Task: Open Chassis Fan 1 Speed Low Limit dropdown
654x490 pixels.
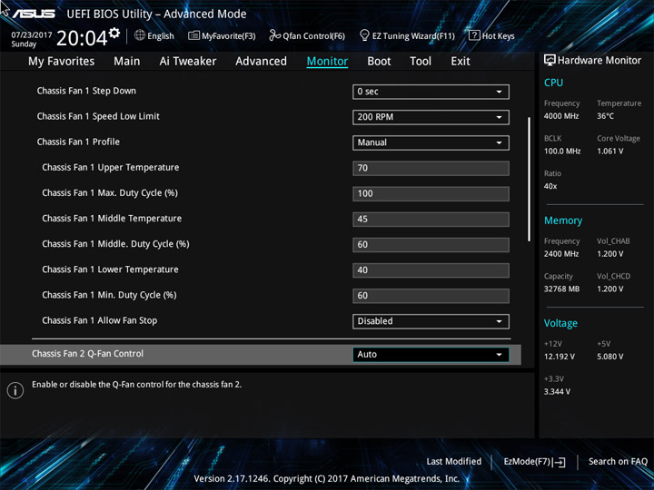Action: 431,117
